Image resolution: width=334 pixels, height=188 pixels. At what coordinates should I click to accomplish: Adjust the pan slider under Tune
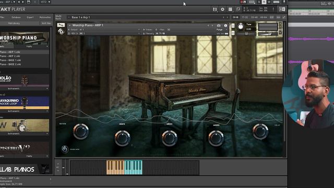(246, 34)
